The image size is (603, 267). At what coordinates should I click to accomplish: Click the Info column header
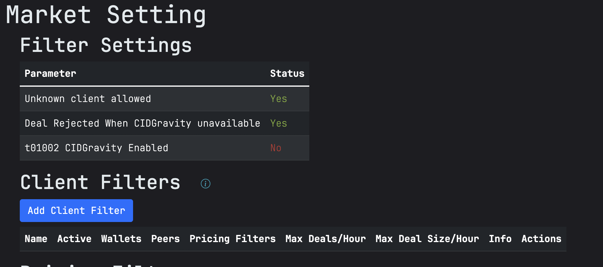click(500, 239)
